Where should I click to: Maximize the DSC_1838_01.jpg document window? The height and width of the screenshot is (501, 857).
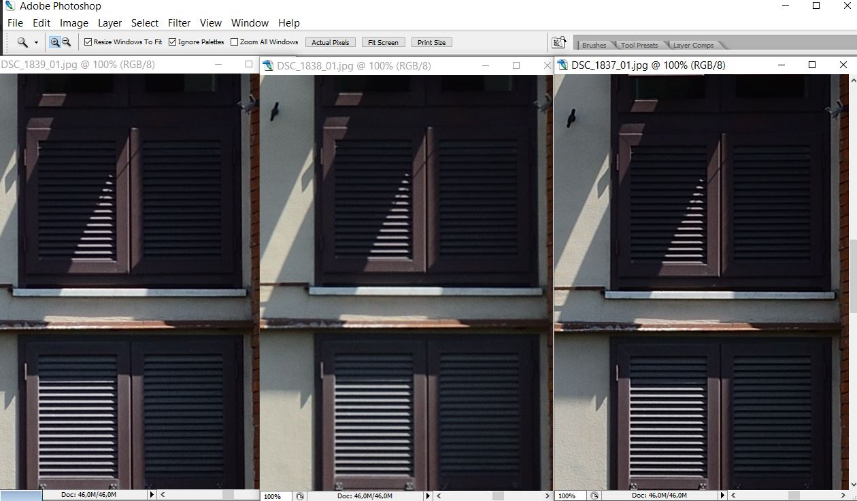coord(516,65)
